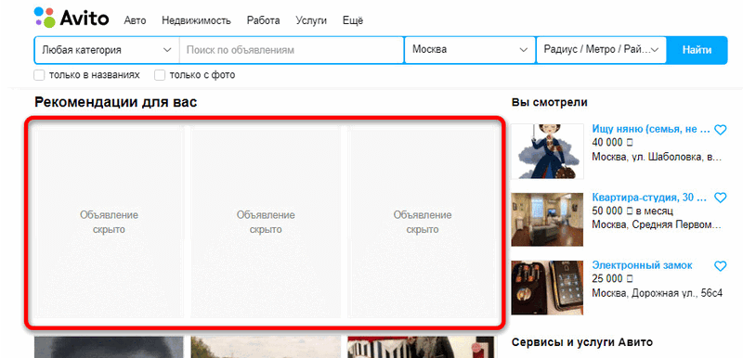Click the '25 000' price text
The image size is (743, 358).
click(x=612, y=279)
